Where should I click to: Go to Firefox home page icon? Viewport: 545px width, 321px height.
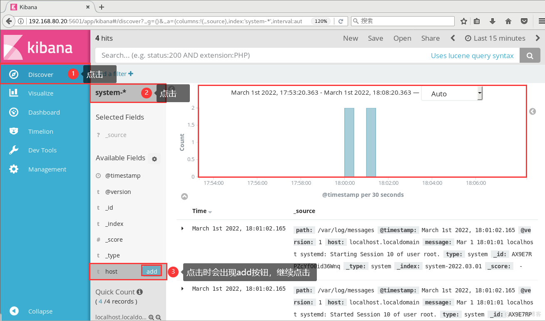[508, 21]
